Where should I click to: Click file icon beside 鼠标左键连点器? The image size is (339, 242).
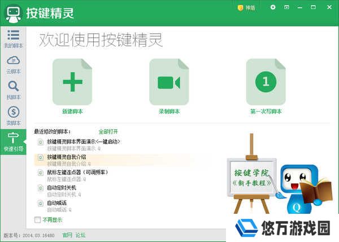point(41,173)
